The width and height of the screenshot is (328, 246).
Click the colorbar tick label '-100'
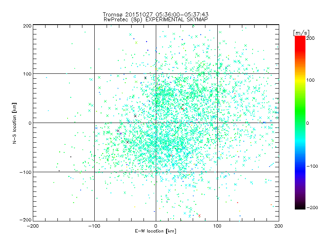coord(312,166)
